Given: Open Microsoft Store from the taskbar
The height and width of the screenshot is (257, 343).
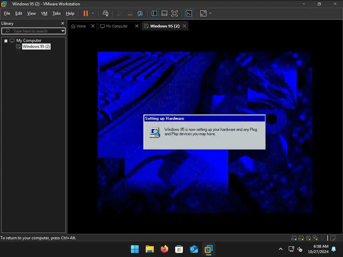Looking at the screenshot, I should tap(179, 249).
